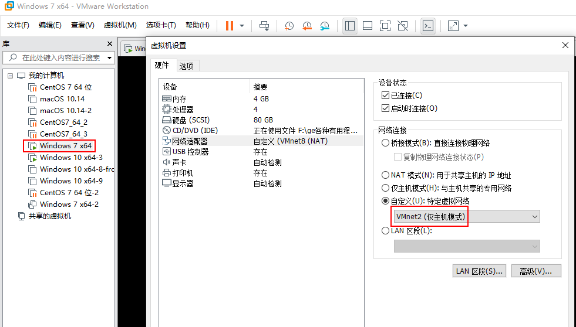Viewport: 576px width, 327px height.
Task: Click the pause virtual machine icon
Action: pyautogui.click(x=230, y=26)
